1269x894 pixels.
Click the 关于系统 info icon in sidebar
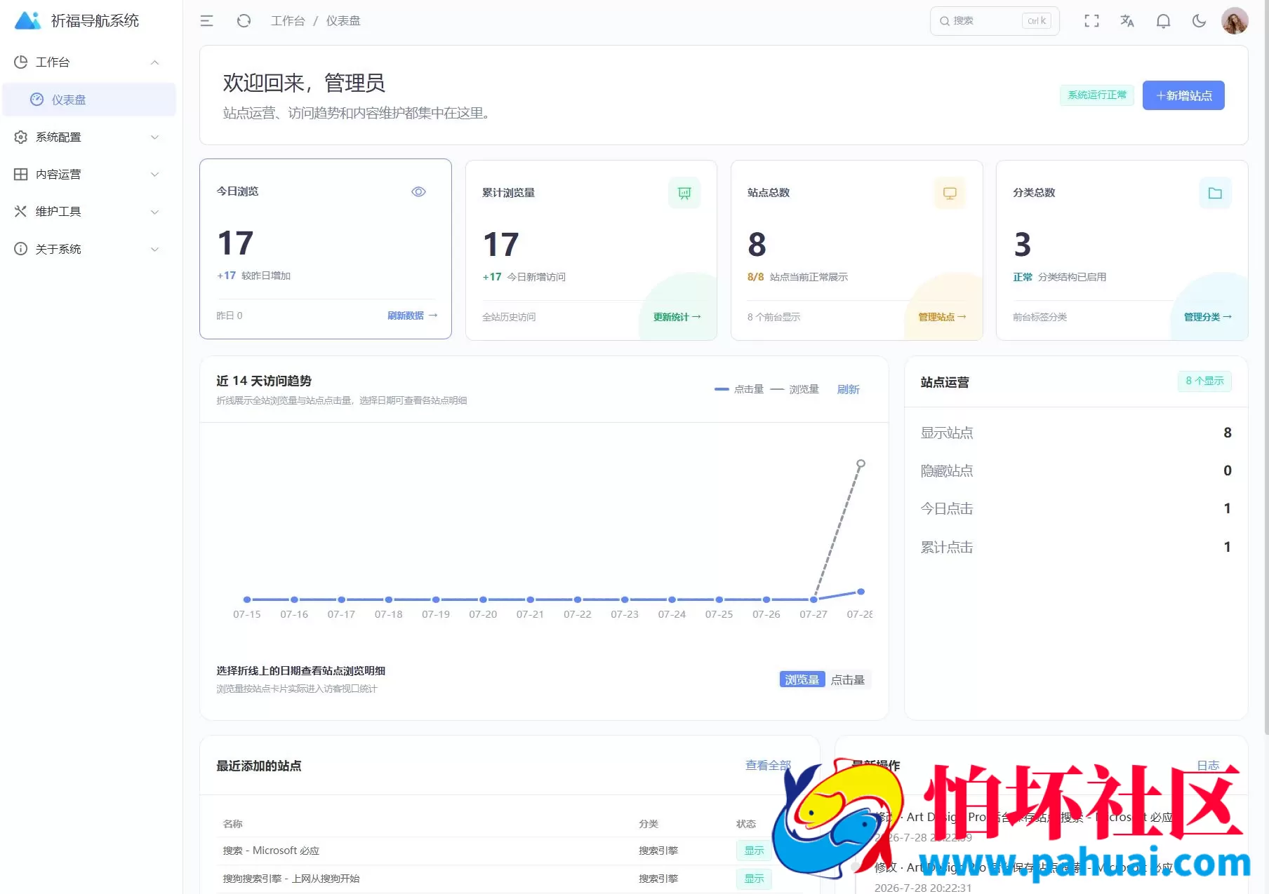(x=21, y=249)
